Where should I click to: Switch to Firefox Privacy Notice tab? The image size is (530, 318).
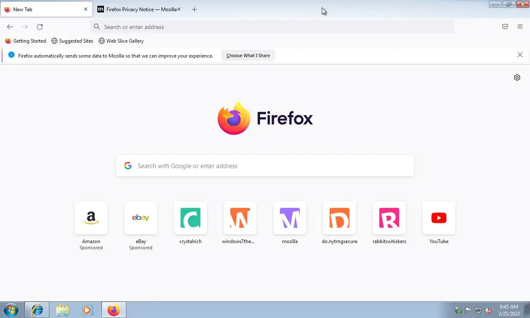139,9
